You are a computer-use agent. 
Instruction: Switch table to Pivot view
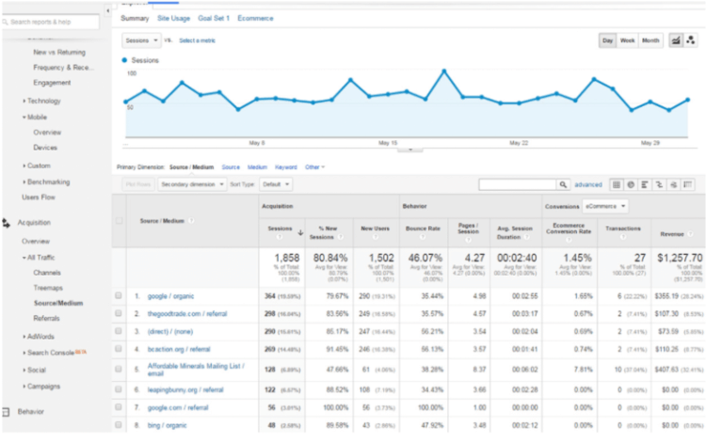tap(687, 184)
